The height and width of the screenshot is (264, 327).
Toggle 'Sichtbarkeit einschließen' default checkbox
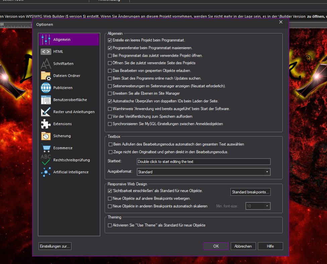[110, 191]
